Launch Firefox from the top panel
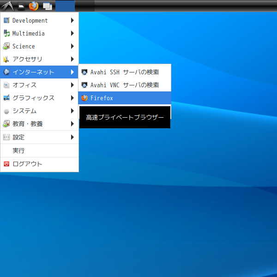277x277 pixels. tap(34, 6)
